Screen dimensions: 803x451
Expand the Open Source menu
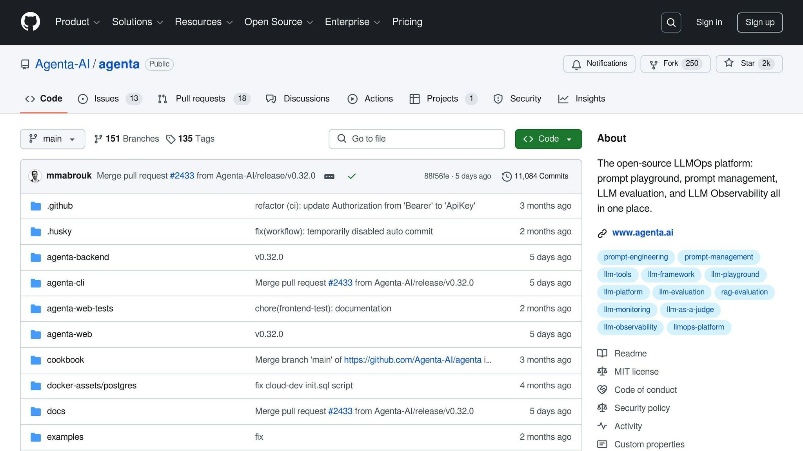(278, 22)
